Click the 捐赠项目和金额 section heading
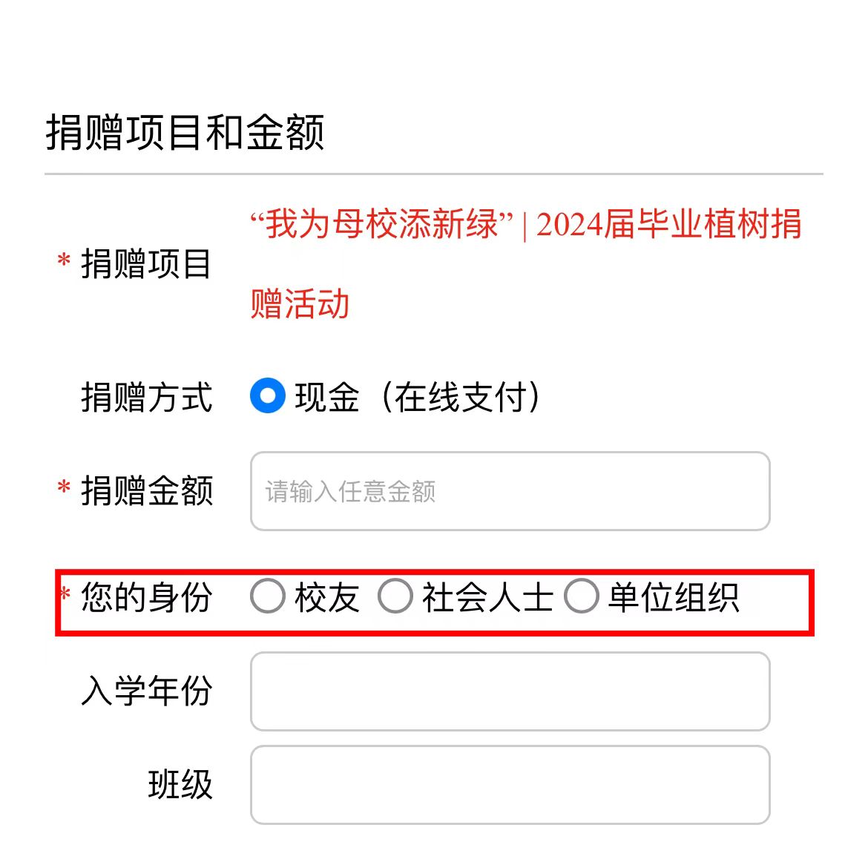This screenshot has width=868, height=868. (x=185, y=133)
